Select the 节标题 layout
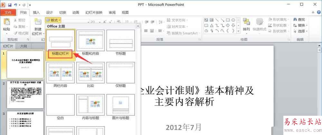This screenshot has height=135, width=322. click(121, 40)
